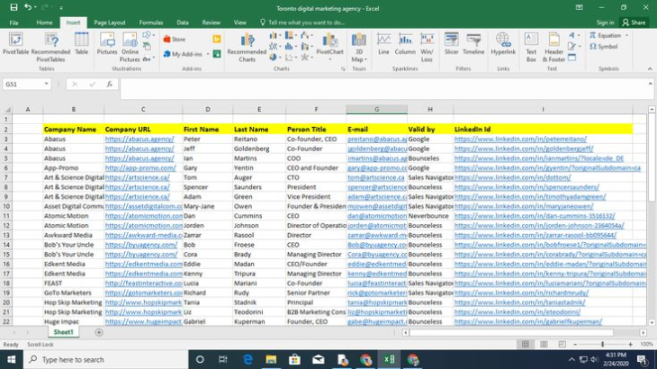The height and width of the screenshot is (369, 657).
Task: Expand the PivotChart dropdown
Action: 330,58
